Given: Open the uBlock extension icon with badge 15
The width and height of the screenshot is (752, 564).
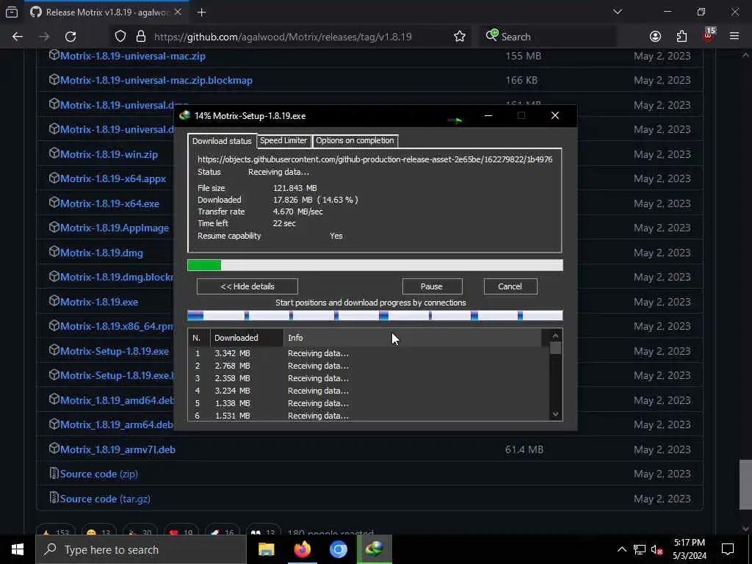Looking at the screenshot, I should (709, 35).
